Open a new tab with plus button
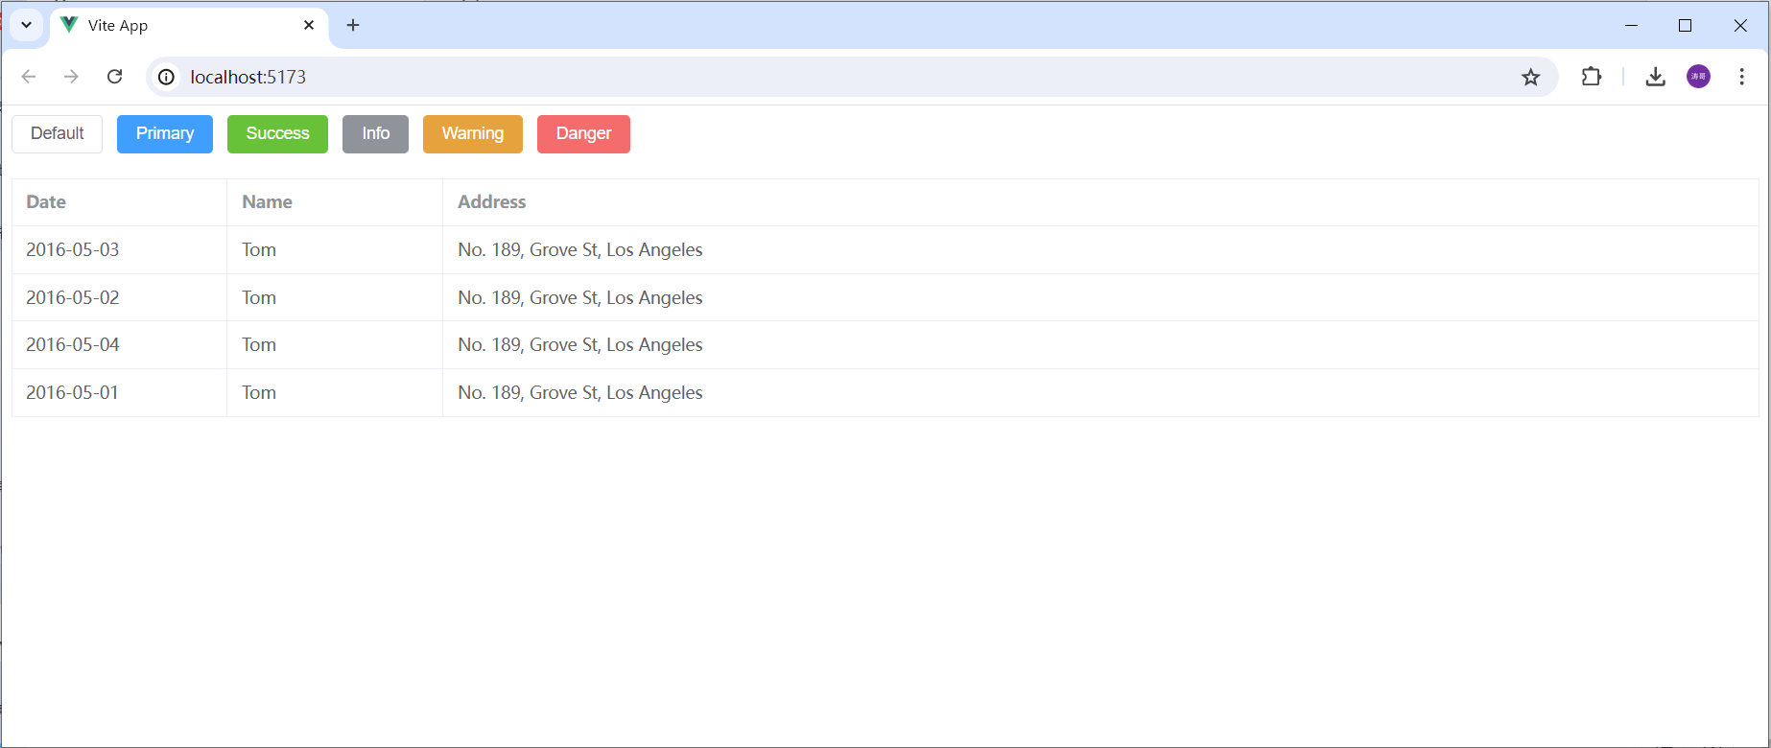Viewport: 1771px width, 748px height. tap(353, 25)
